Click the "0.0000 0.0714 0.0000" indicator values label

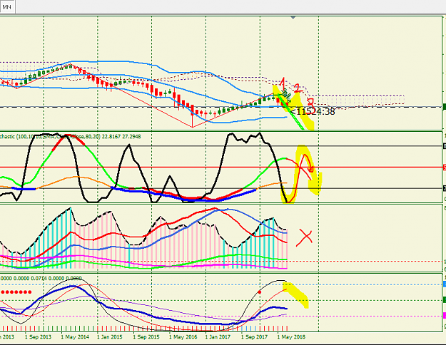pos(41,279)
